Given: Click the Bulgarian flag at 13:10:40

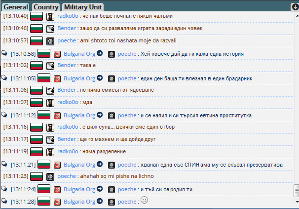Looking at the screenshot, I should pyautogui.click(x=37, y=16).
